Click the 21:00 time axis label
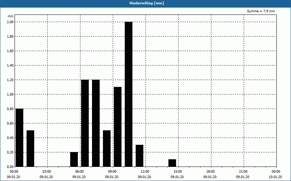Image resolution: width=291 pixels, height=181 pixels. coord(243,172)
